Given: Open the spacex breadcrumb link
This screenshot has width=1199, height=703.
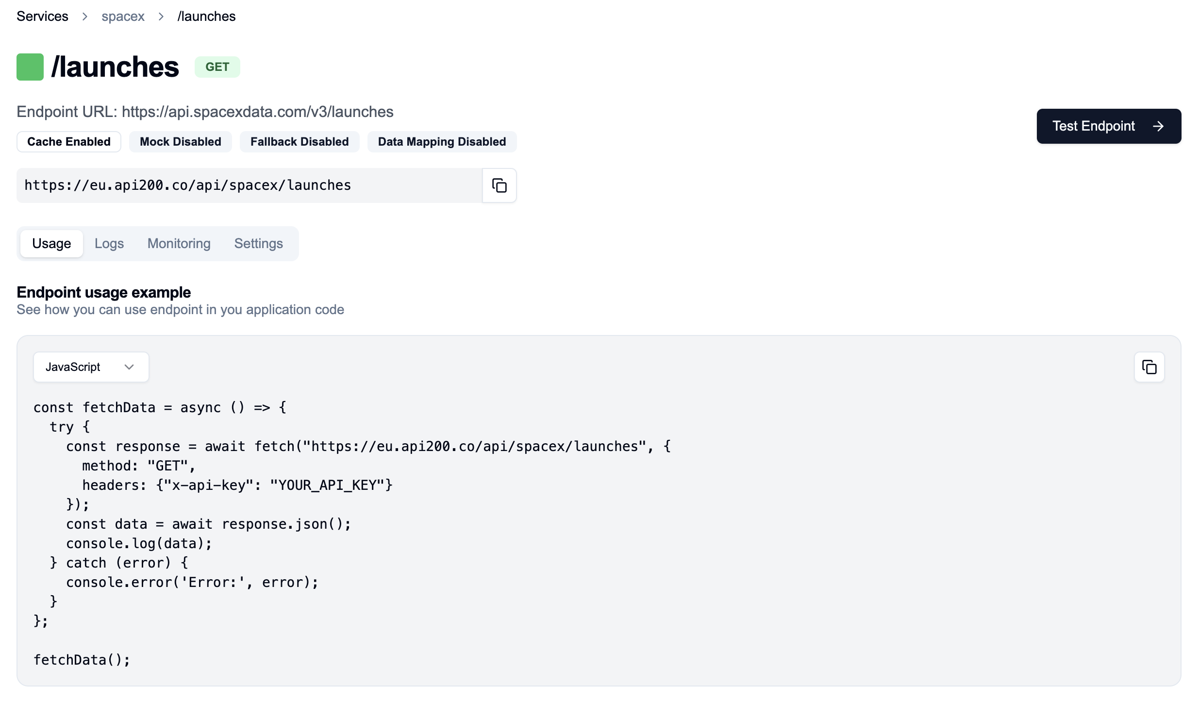Looking at the screenshot, I should coord(123,17).
